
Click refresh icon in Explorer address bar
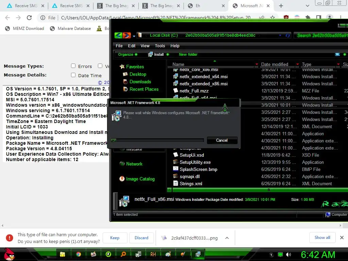(x=288, y=35)
